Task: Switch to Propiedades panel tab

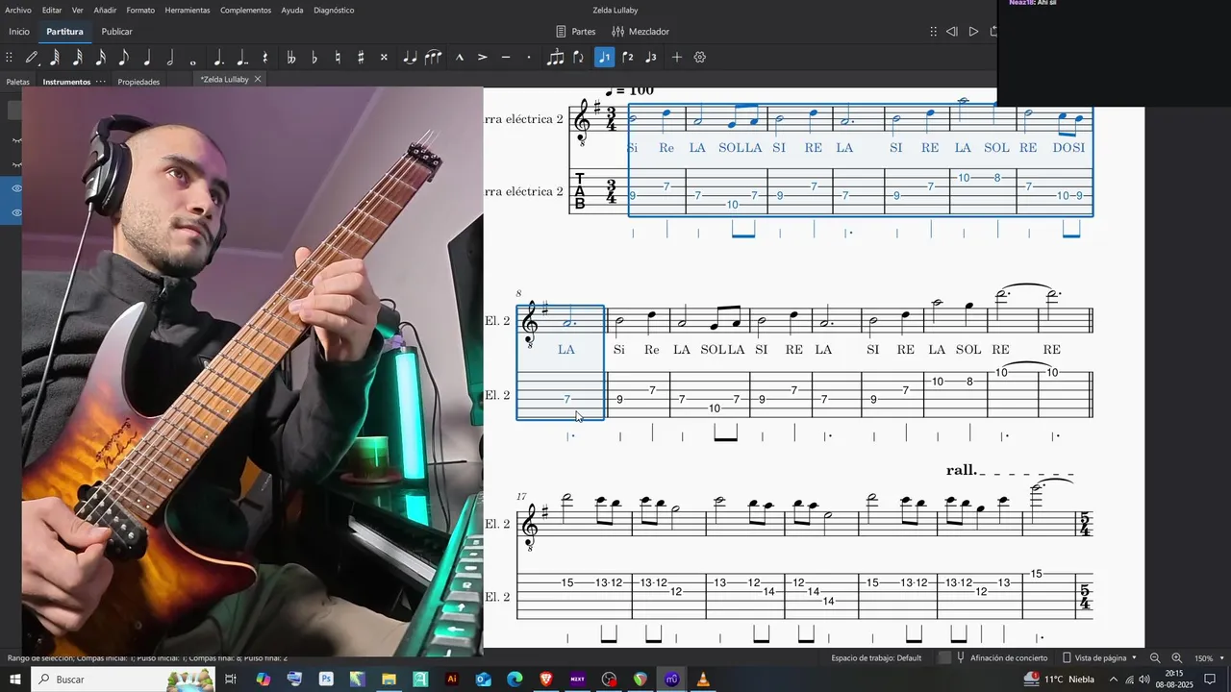Action: pos(138,82)
